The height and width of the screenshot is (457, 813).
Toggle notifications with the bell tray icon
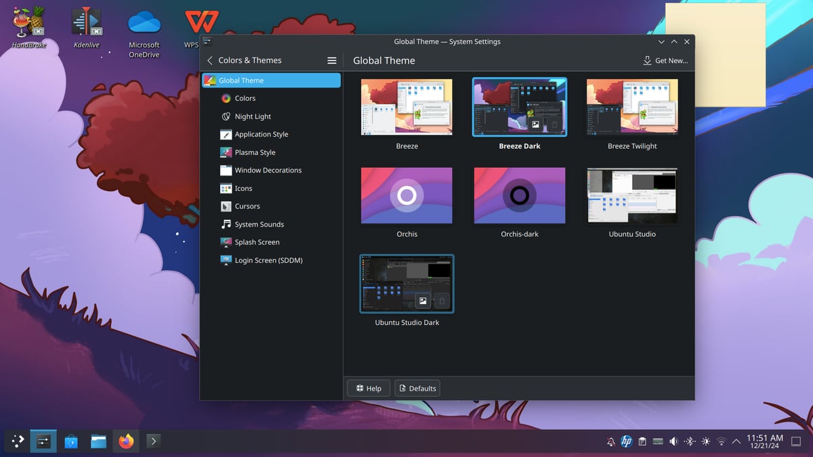coord(611,441)
